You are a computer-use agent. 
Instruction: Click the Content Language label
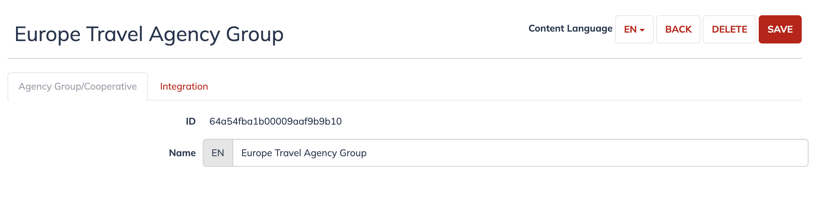570,29
